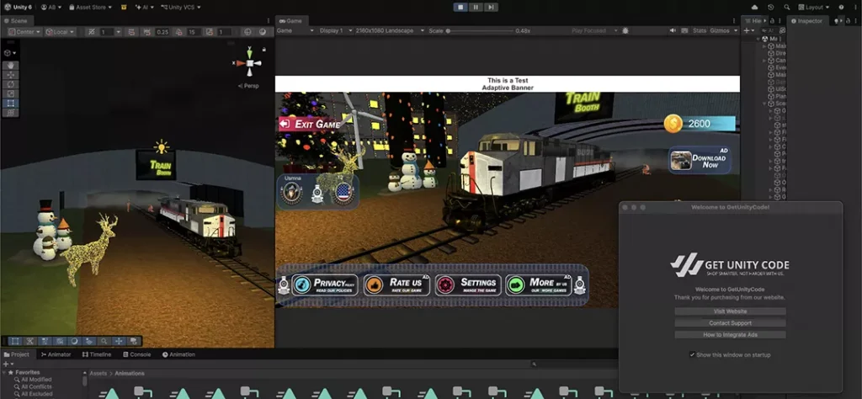Select the Transform tool in Scene toolbar
Image resolution: width=862 pixels, height=399 pixels.
point(10,112)
